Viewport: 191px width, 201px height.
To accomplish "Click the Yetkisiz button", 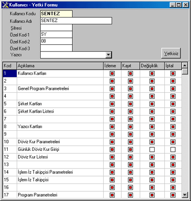I will (171, 53).
